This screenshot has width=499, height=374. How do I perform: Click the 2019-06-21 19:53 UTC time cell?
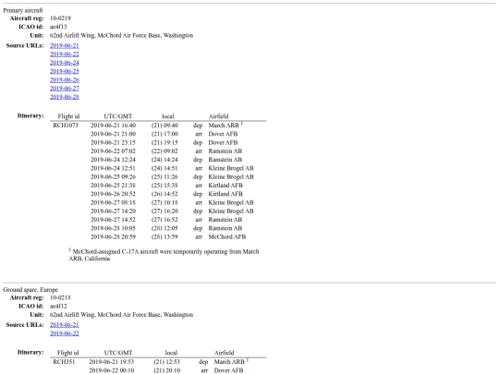112,362
